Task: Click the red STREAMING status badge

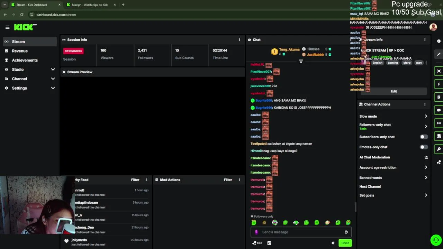Action: click(x=73, y=51)
